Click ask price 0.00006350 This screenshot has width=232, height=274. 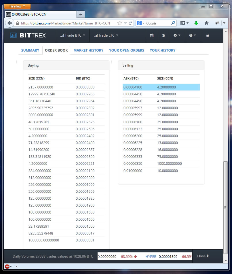point(133,164)
